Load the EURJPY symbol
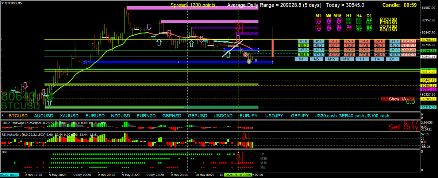This screenshot has height=178, width=438. 249,115
